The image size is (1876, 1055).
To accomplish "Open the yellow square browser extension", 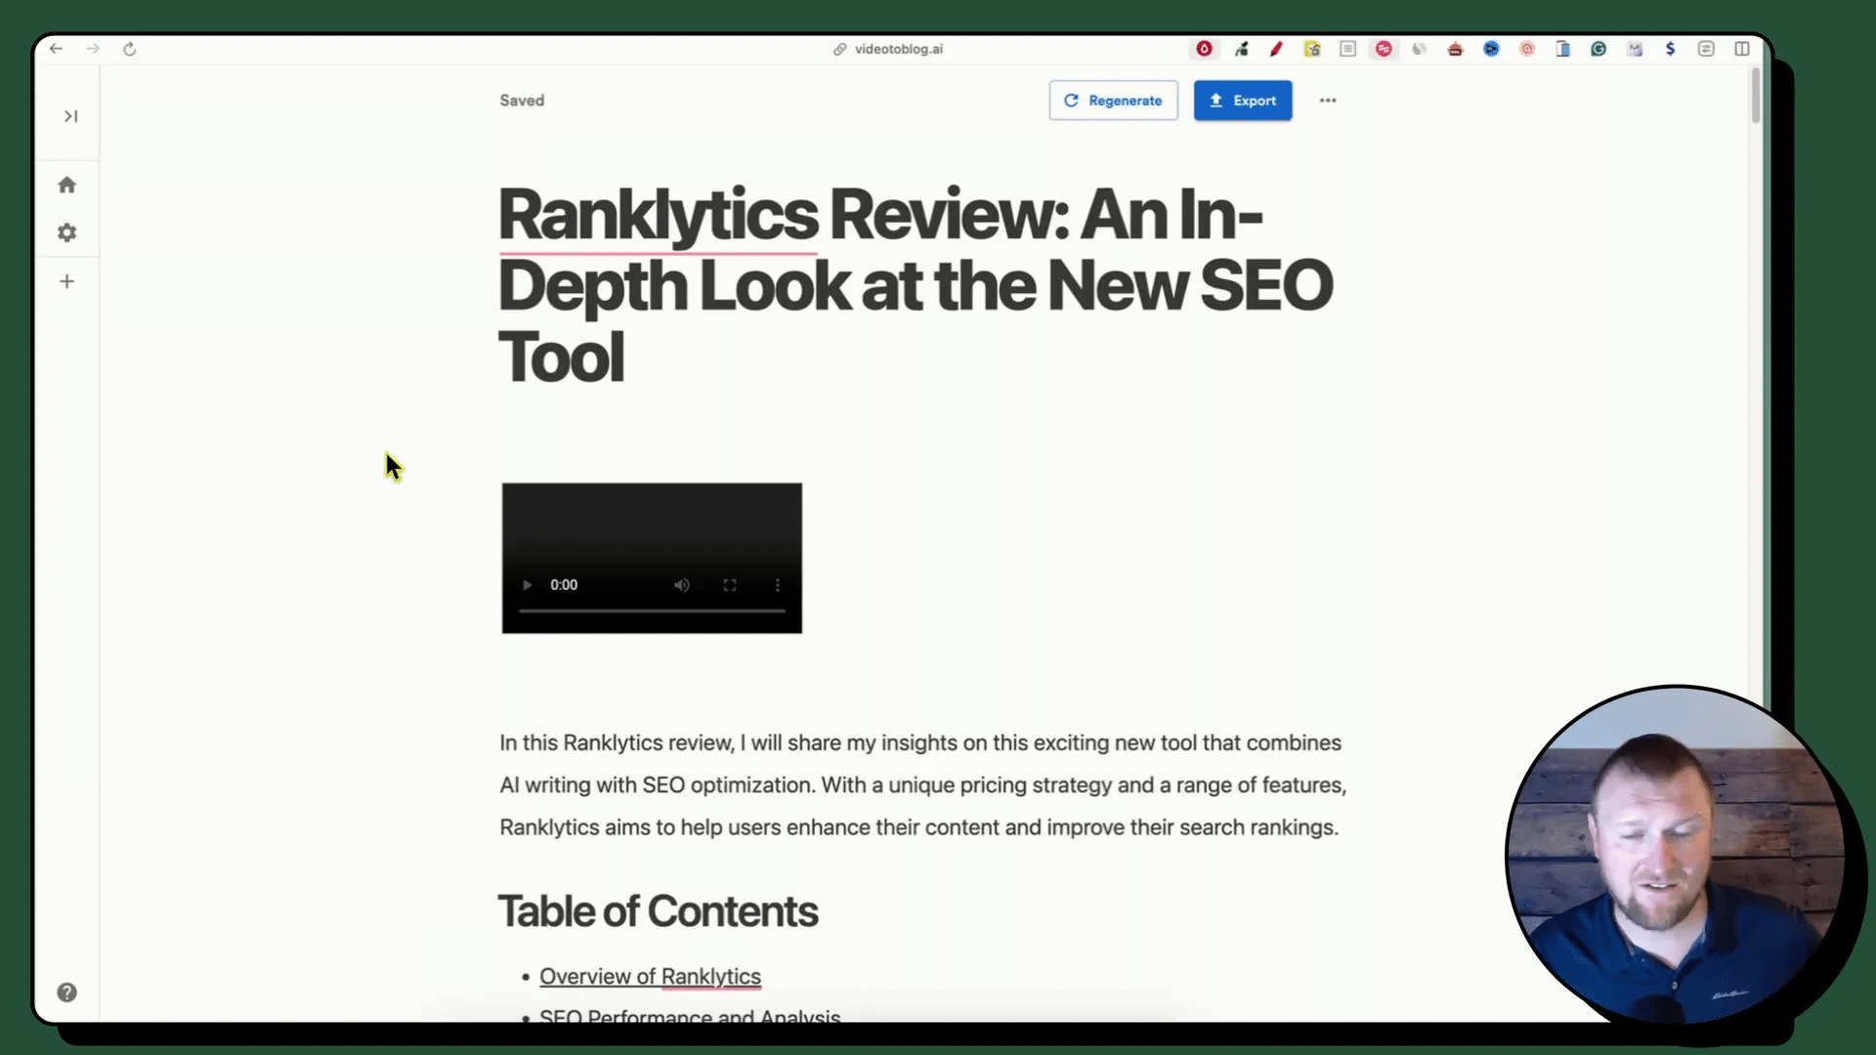I will pos(1312,49).
